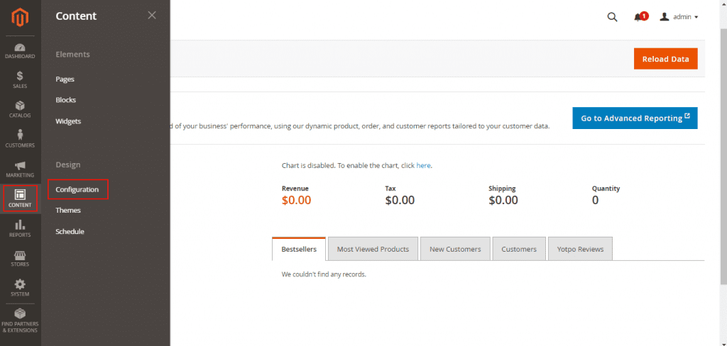
Task: Click the Tax $0.00 value
Action: (400, 200)
